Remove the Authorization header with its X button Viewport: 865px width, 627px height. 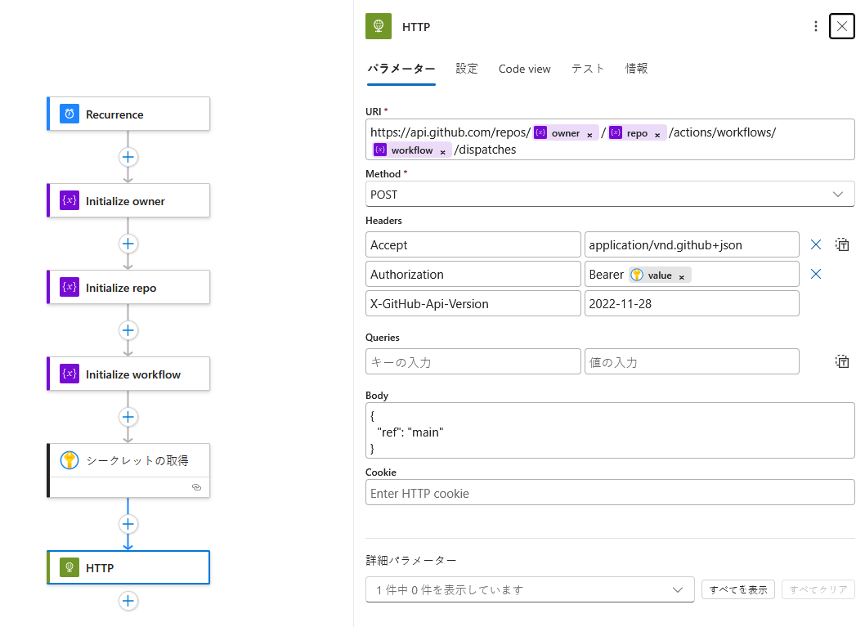pyautogui.click(x=815, y=274)
